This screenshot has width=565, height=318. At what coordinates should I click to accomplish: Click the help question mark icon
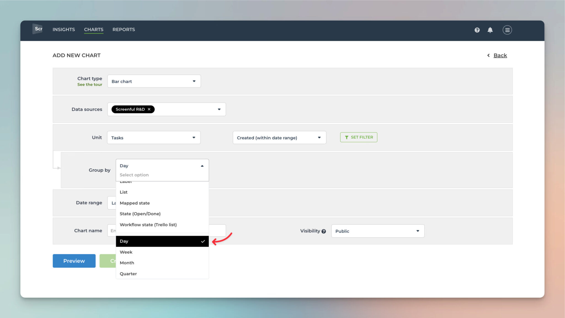point(477,30)
